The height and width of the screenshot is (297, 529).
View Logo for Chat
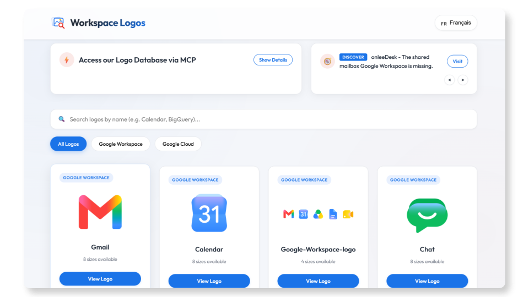pos(427,281)
